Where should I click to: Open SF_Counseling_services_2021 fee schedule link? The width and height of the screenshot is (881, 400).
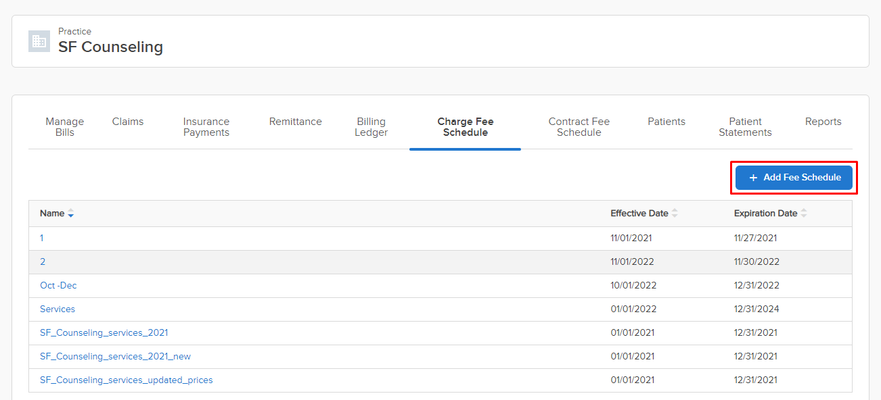click(104, 332)
